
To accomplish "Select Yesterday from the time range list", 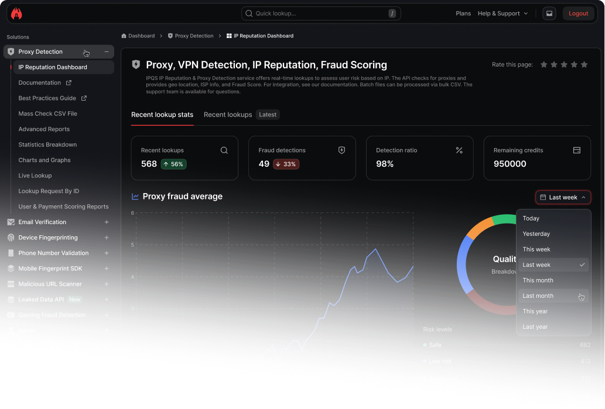I will click(x=536, y=233).
